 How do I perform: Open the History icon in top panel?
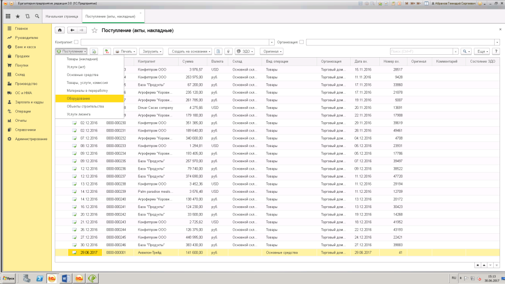click(x=28, y=16)
